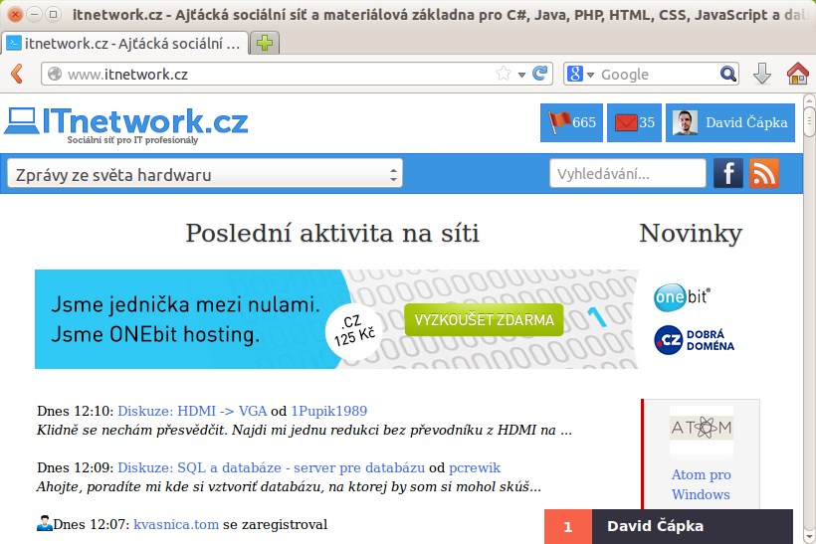816x544 pixels.
Task: Click the David Čápka avatar photo in header
Action: click(685, 122)
